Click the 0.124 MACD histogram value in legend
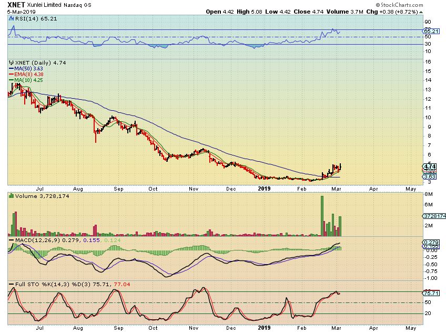This screenshot has height=335, width=446. point(112,240)
